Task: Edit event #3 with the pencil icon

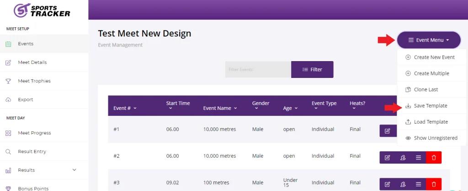Action: 388,184
